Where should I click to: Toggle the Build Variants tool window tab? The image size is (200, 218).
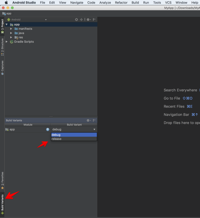pos(2,204)
